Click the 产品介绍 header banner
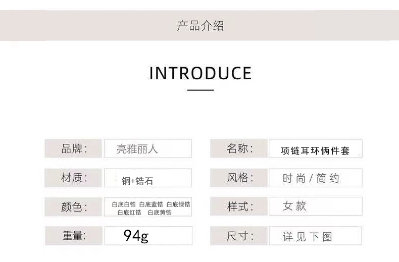This screenshot has height=262, width=399. (x=199, y=26)
